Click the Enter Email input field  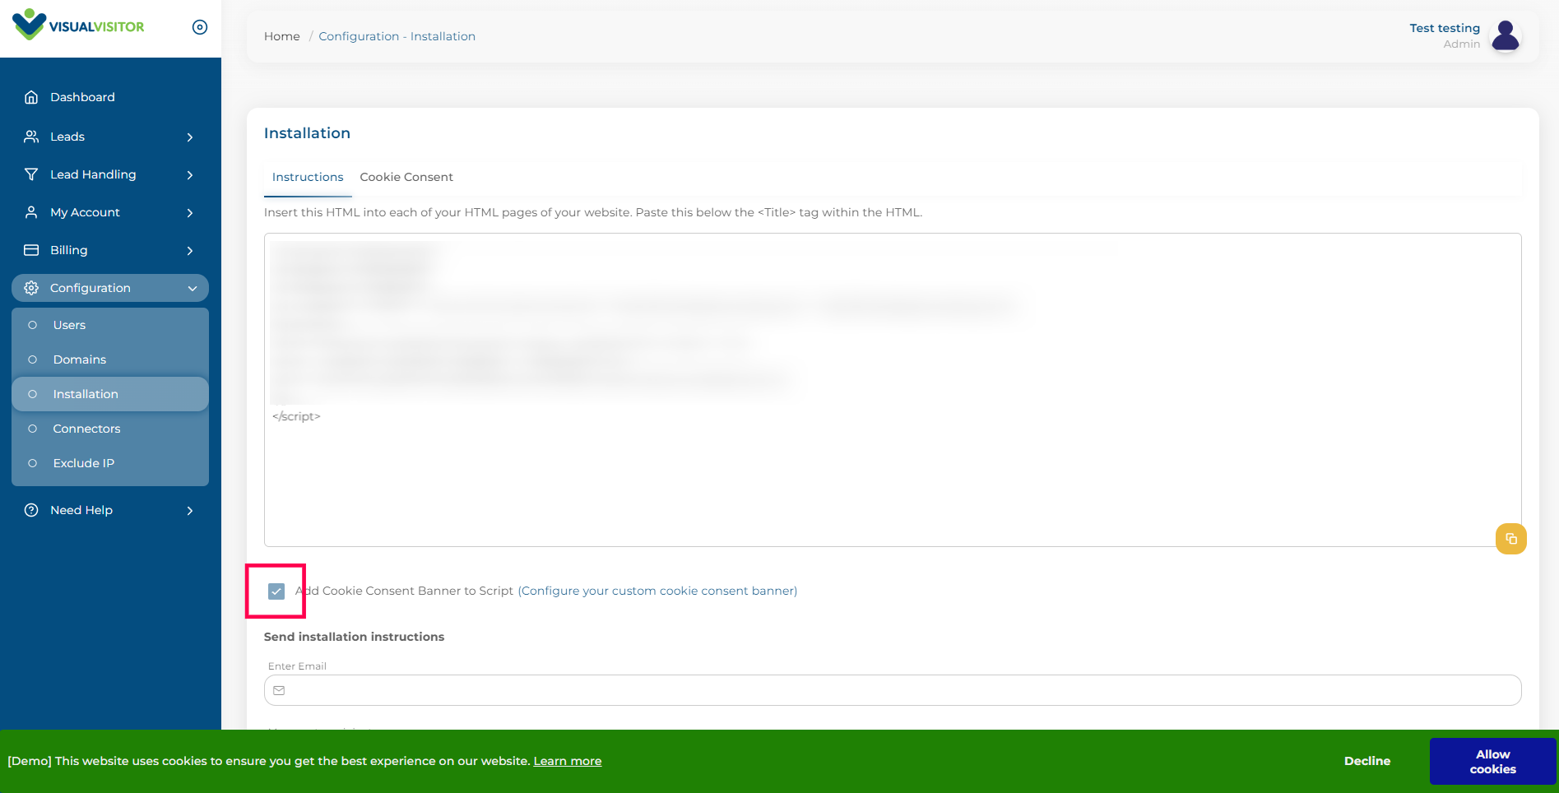point(893,690)
